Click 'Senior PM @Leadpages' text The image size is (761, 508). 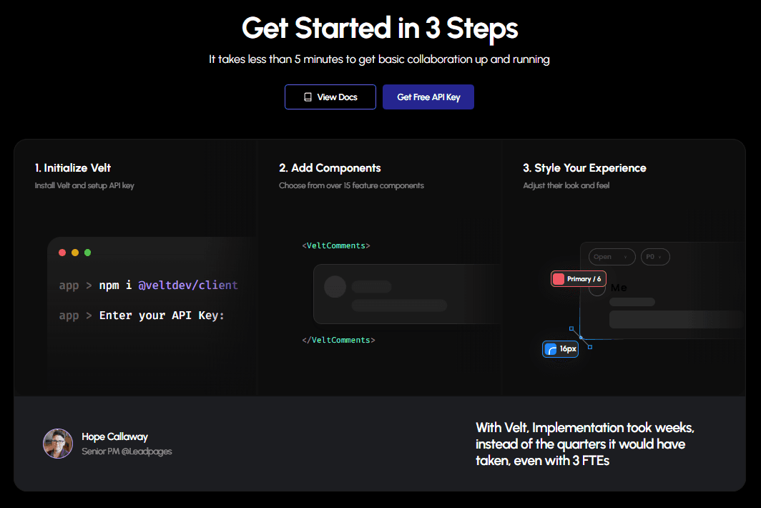coord(127,451)
